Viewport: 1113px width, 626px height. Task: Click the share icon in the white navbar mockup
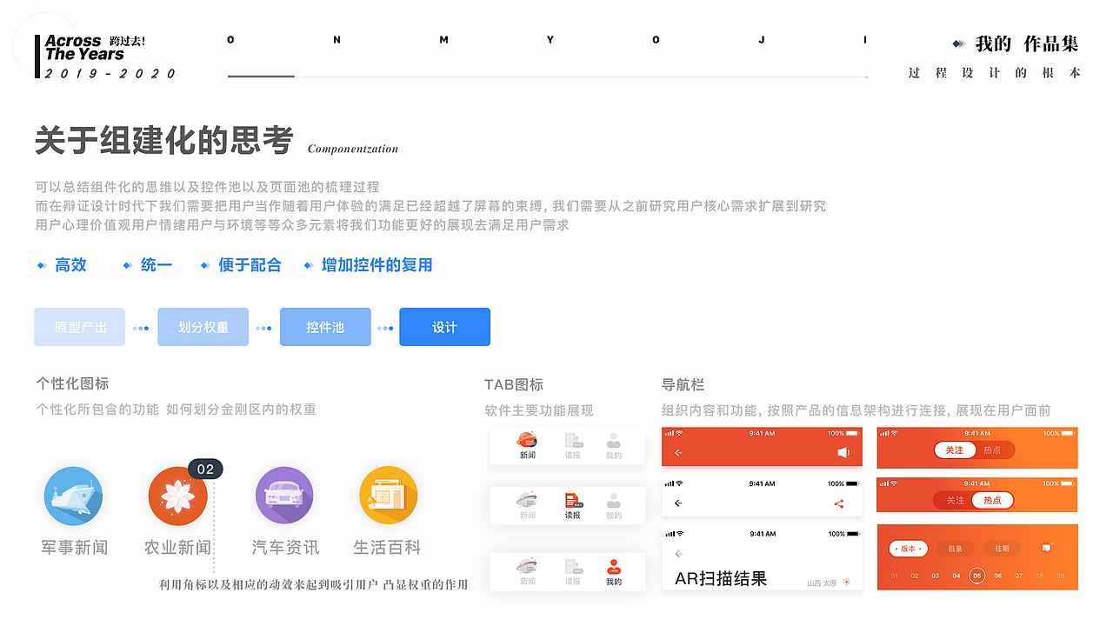(839, 503)
